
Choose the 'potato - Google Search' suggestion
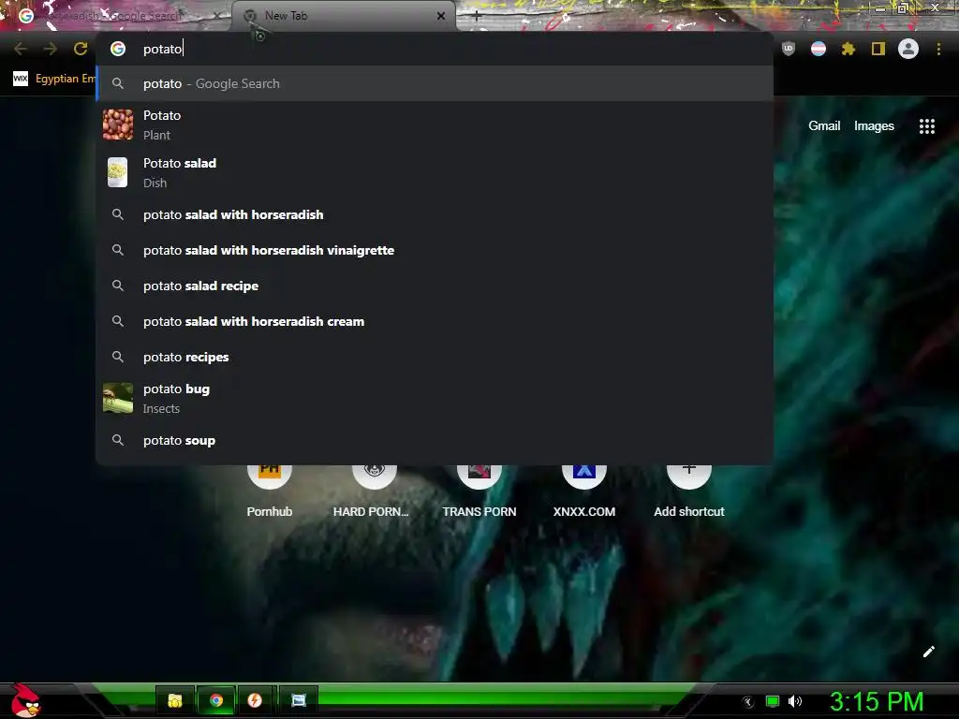tap(435, 83)
